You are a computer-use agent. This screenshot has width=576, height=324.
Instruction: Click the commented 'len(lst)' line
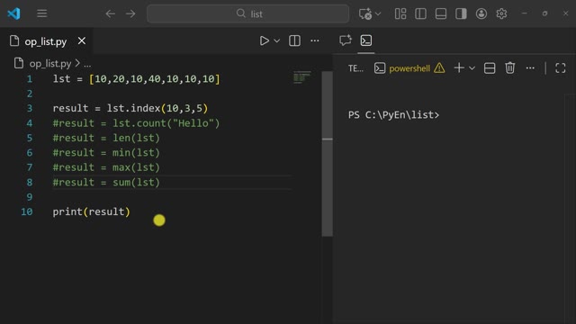pos(106,138)
